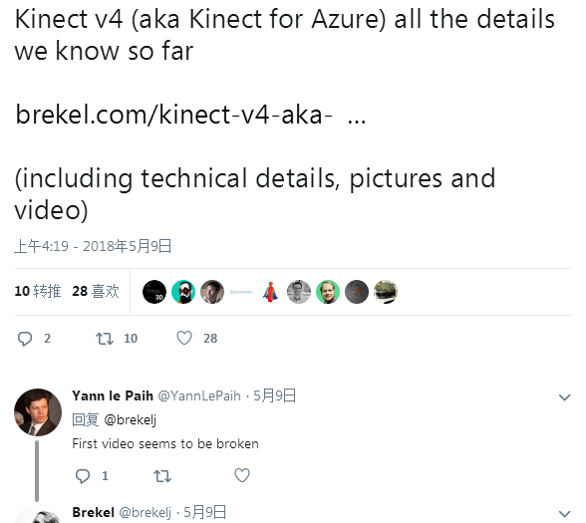Click the black 3D avatar among likers

click(x=154, y=292)
